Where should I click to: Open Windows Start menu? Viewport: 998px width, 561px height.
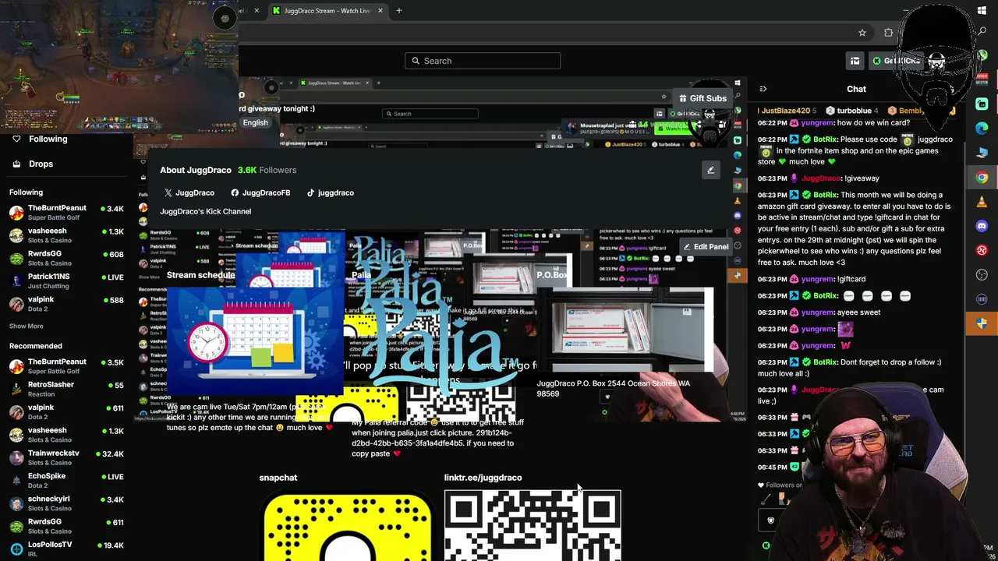[982, 11]
